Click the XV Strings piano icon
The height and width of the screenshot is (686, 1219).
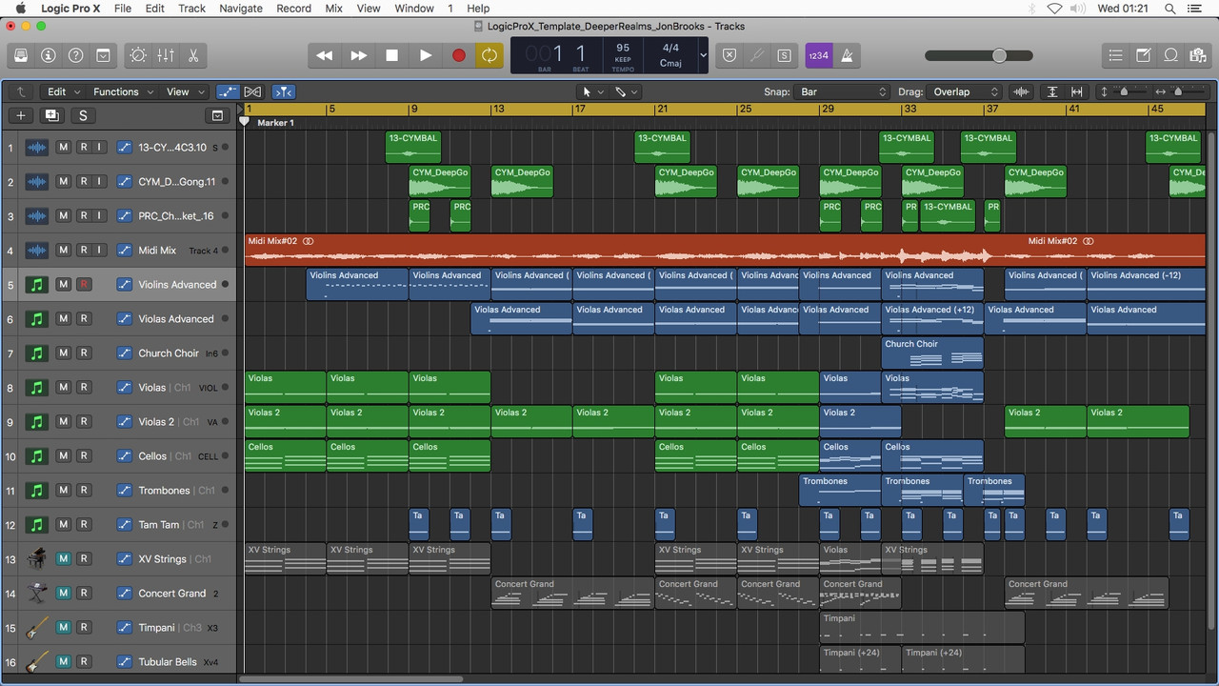(x=36, y=559)
